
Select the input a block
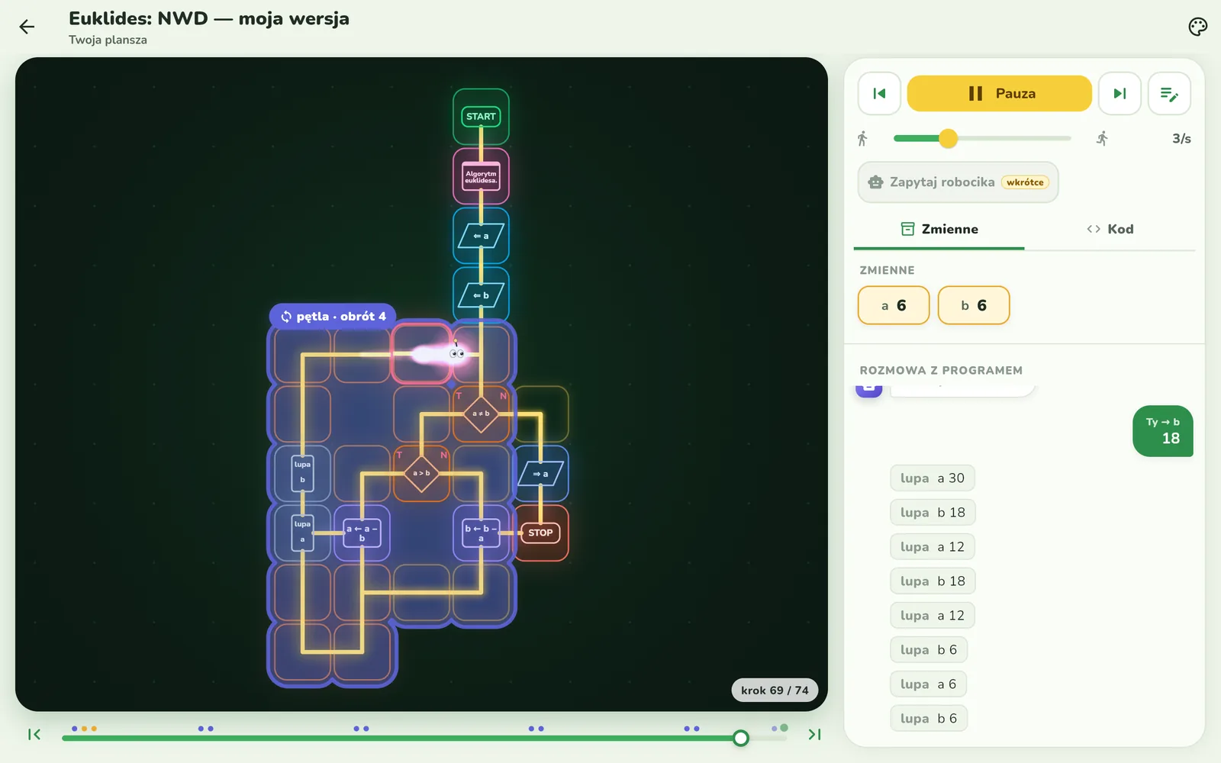tap(481, 236)
